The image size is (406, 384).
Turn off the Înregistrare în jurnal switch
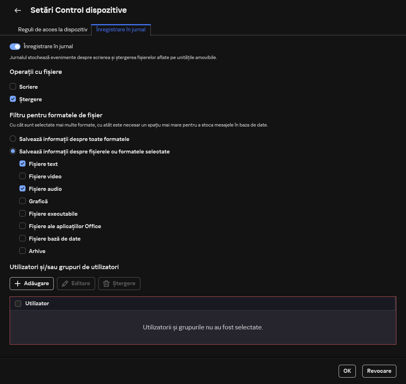pyautogui.click(x=15, y=47)
